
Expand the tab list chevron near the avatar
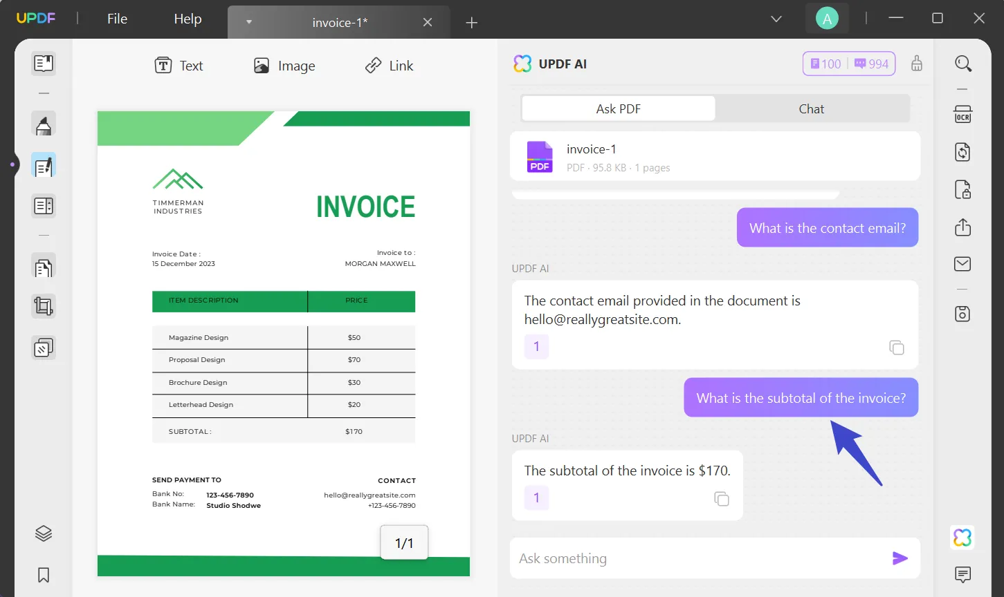(776, 19)
